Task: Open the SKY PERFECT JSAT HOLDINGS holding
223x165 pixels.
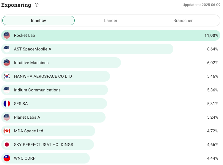Action: coord(111,145)
